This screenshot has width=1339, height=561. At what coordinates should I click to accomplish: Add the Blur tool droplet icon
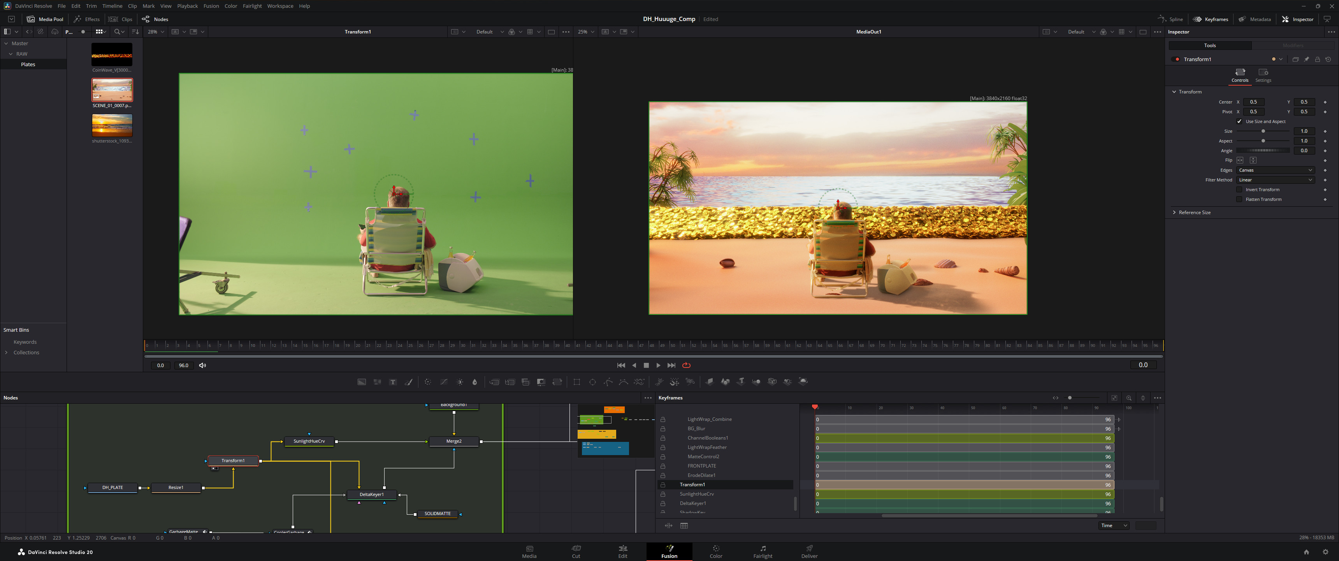(474, 382)
